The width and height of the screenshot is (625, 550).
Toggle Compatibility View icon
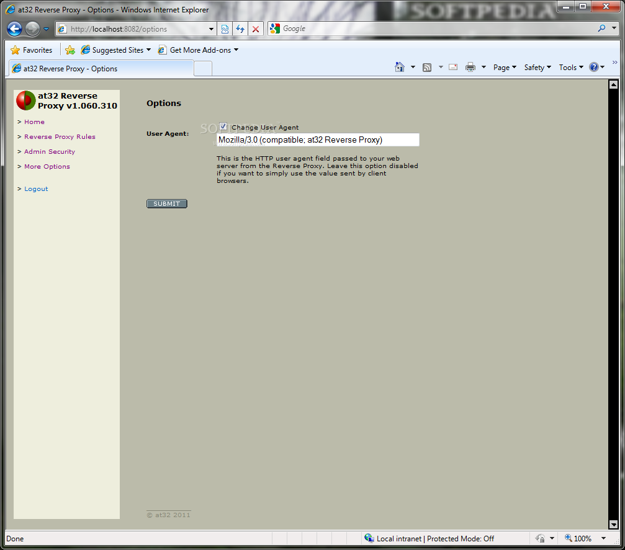click(225, 29)
